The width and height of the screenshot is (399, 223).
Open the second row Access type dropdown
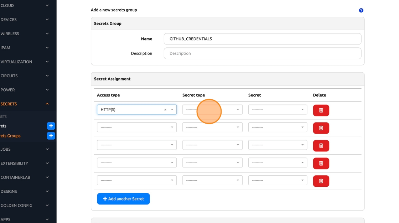136,127
